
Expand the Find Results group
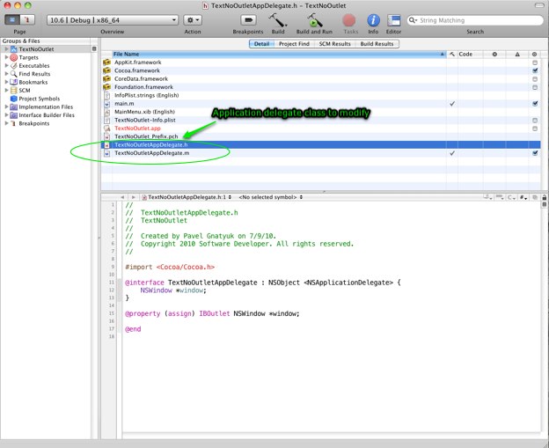point(6,74)
